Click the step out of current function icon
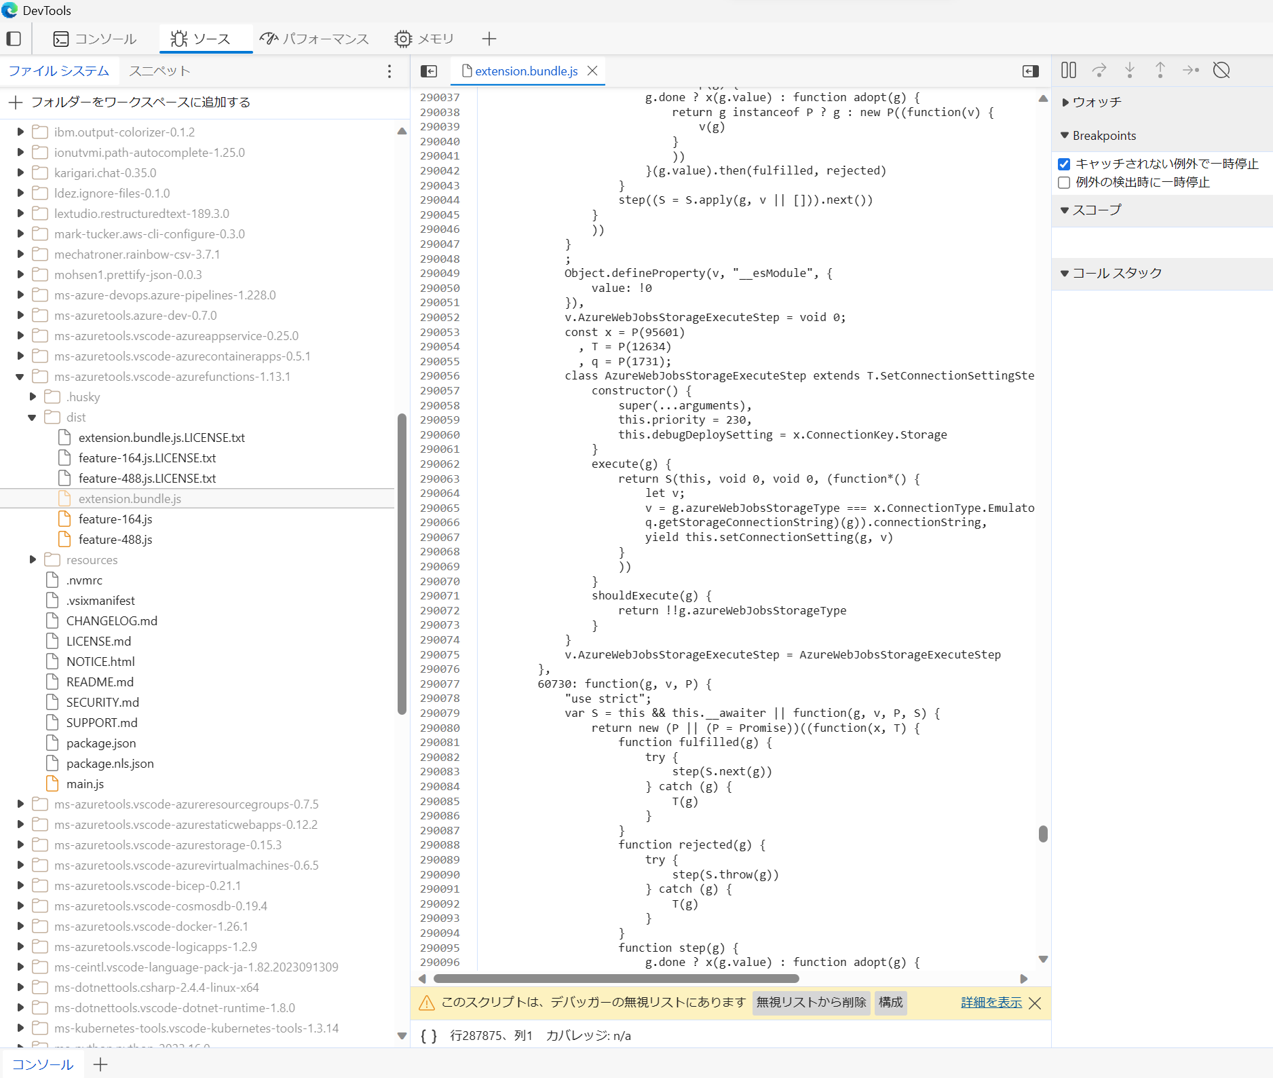 pyautogui.click(x=1160, y=70)
